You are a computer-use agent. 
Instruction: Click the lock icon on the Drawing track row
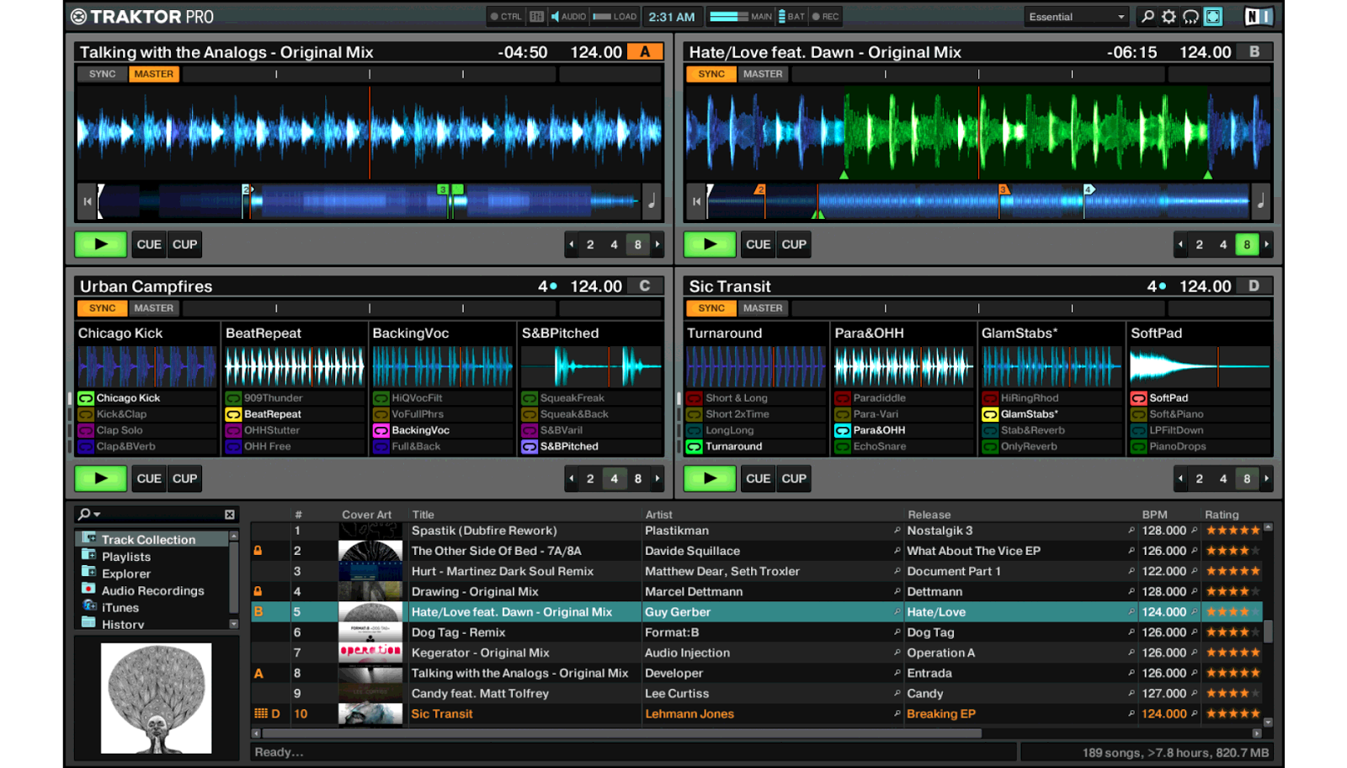tap(258, 591)
